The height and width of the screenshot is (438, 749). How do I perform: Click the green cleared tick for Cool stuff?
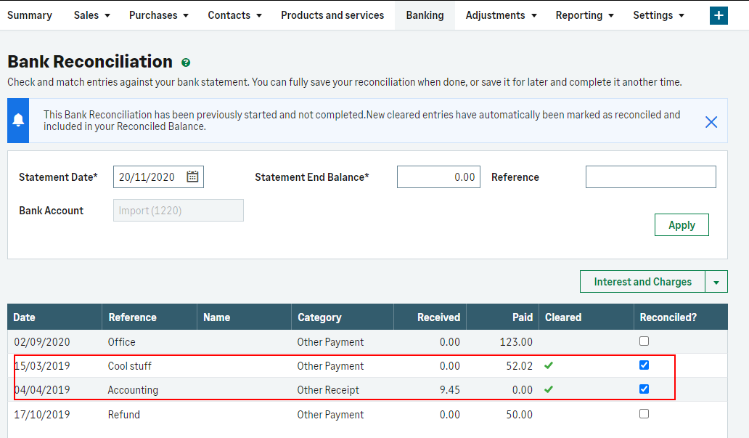pos(549,365)
